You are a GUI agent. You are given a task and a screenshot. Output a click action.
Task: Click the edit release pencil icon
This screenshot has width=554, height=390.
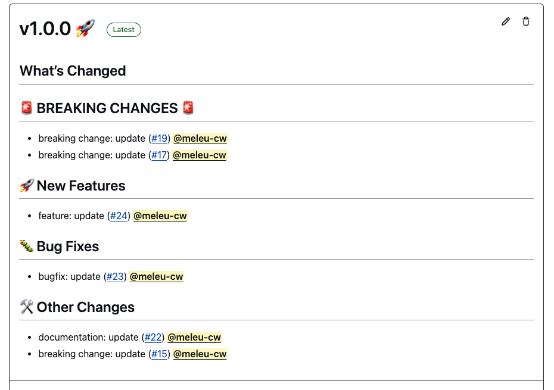coord(506,22)
